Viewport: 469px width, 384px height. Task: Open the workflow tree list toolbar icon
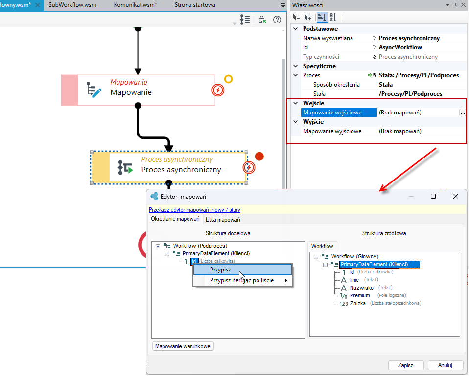coord(245,20)
